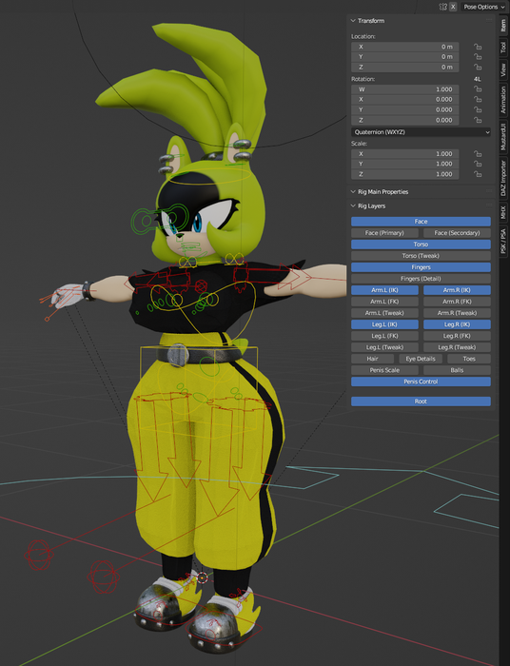Lock the Scale Y axis

point(478,164)
